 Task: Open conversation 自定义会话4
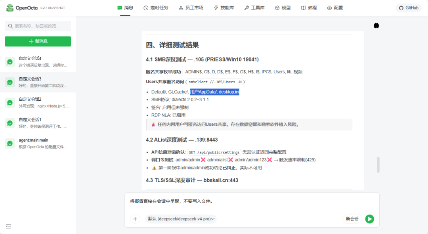pos(38,62)
